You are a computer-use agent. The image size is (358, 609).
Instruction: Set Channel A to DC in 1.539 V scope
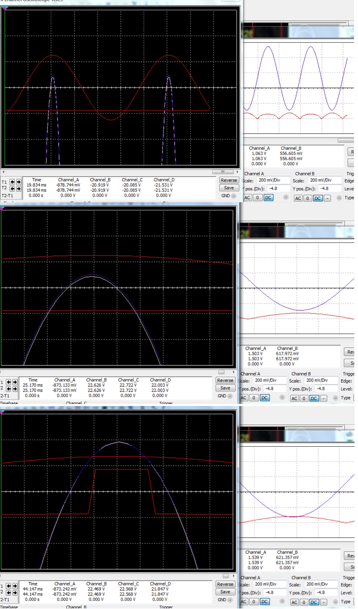265,602
